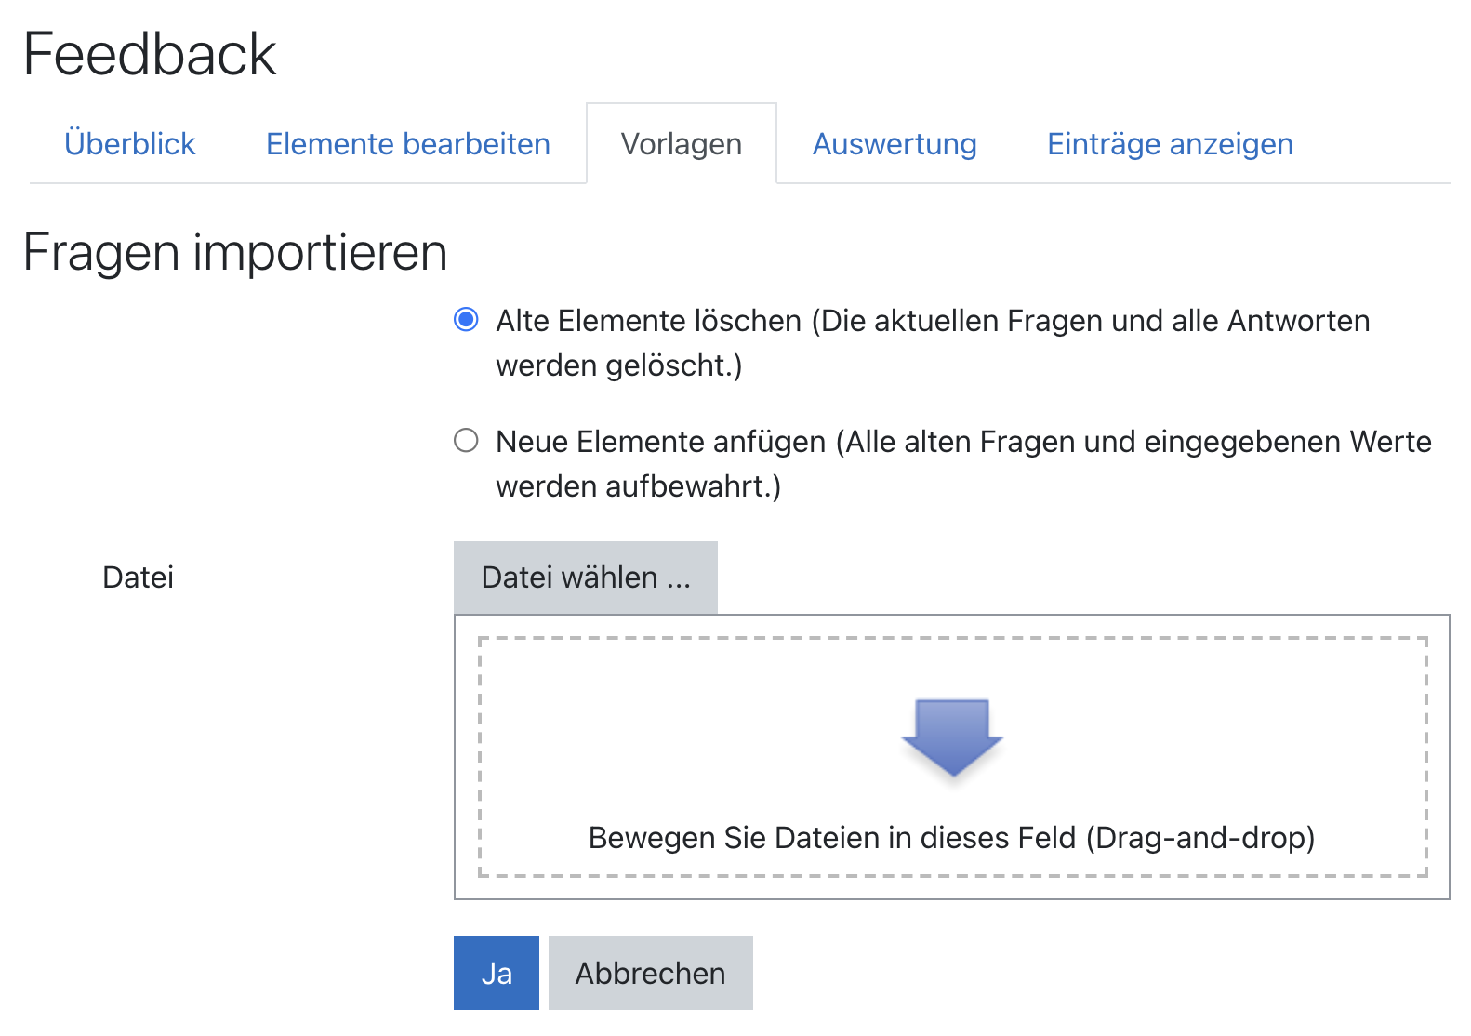
Task: Select the "Alte Elemente löschen" radio button
Action: (x=466, y=320)
